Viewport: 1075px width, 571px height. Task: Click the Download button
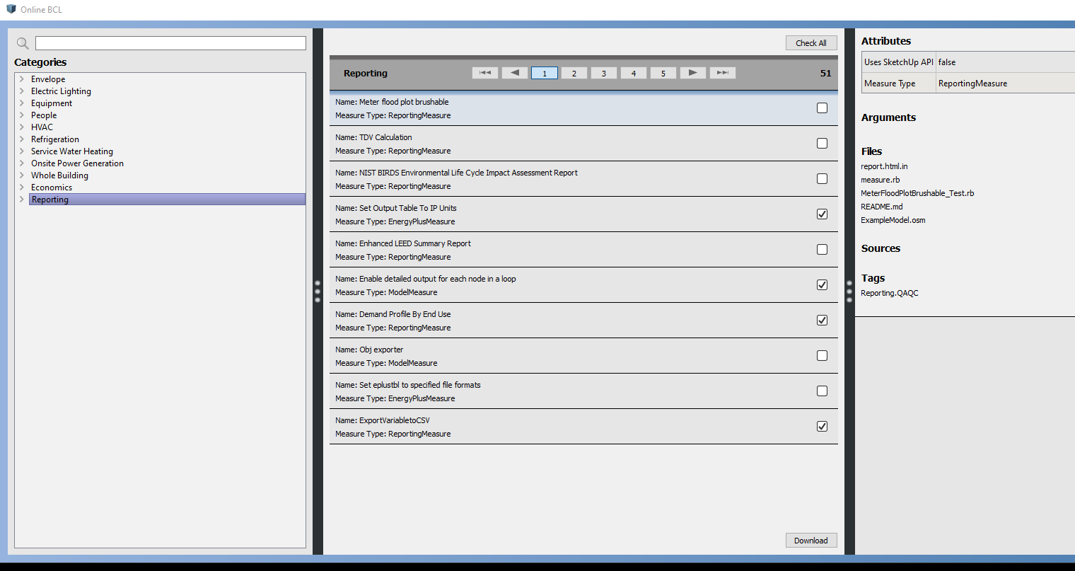[811, 541]
